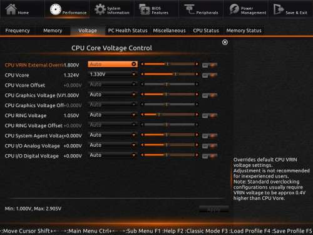Increase CPU System Agent Voltage slider right arrow
313x235 pixels.
click(197, 135)
